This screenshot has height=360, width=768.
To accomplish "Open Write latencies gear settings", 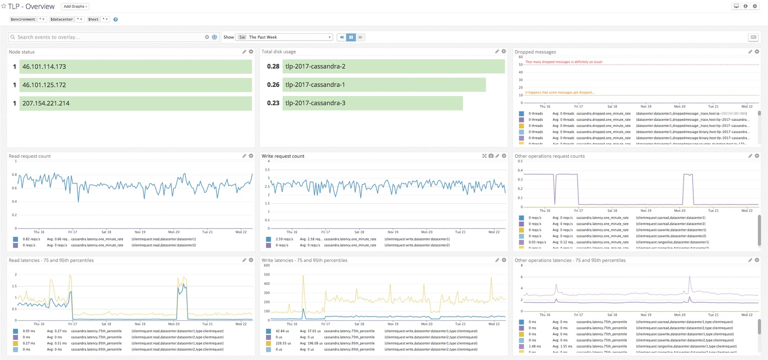I will click(x=504, y=260).
